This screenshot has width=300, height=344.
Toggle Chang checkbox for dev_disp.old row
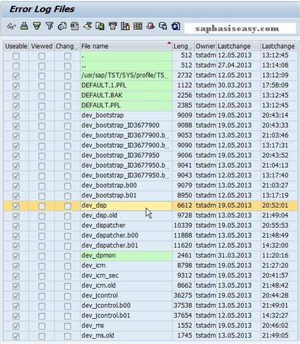click(68, 216)
